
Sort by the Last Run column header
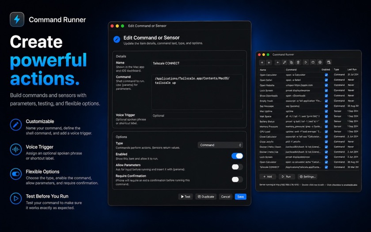pyautogui.click(x=352, y=69)
